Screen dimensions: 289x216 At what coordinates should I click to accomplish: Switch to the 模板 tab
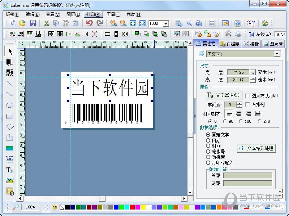251,44
